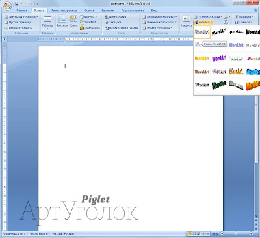Click the Число слов word count status
The image size is (260, 238).
click(39, 234)
